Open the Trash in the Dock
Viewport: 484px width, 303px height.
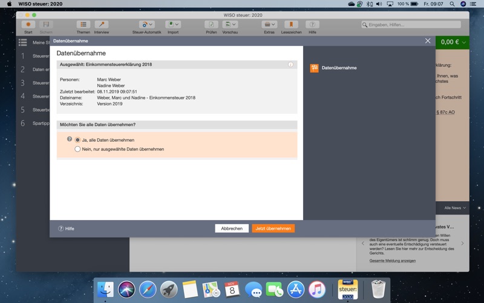click(378, 289)
